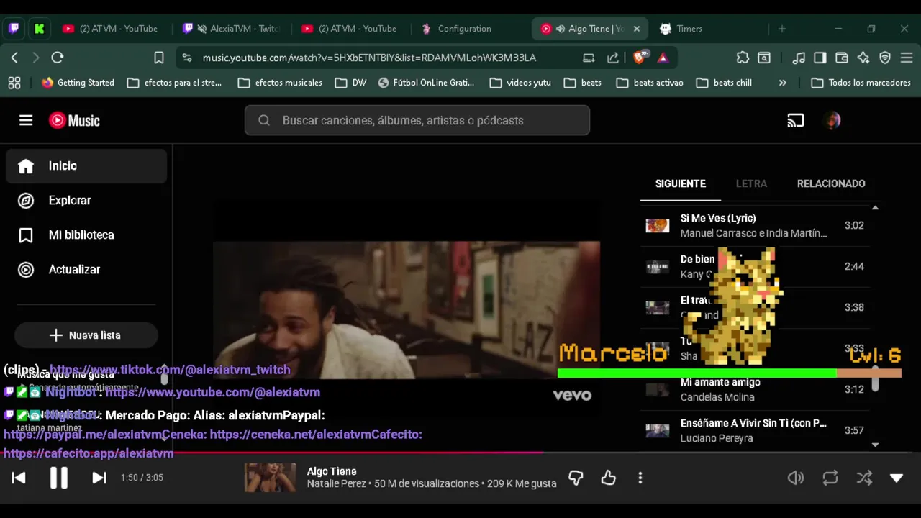Open the cafecito.app/alexiatvm link

tap(89, 453)
